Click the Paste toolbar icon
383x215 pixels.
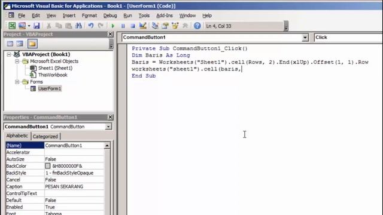click(x=68, y=26)
